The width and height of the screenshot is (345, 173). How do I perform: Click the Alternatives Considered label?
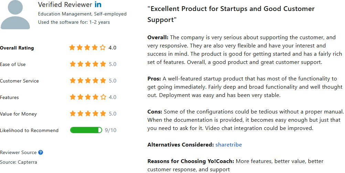point(181,144)
